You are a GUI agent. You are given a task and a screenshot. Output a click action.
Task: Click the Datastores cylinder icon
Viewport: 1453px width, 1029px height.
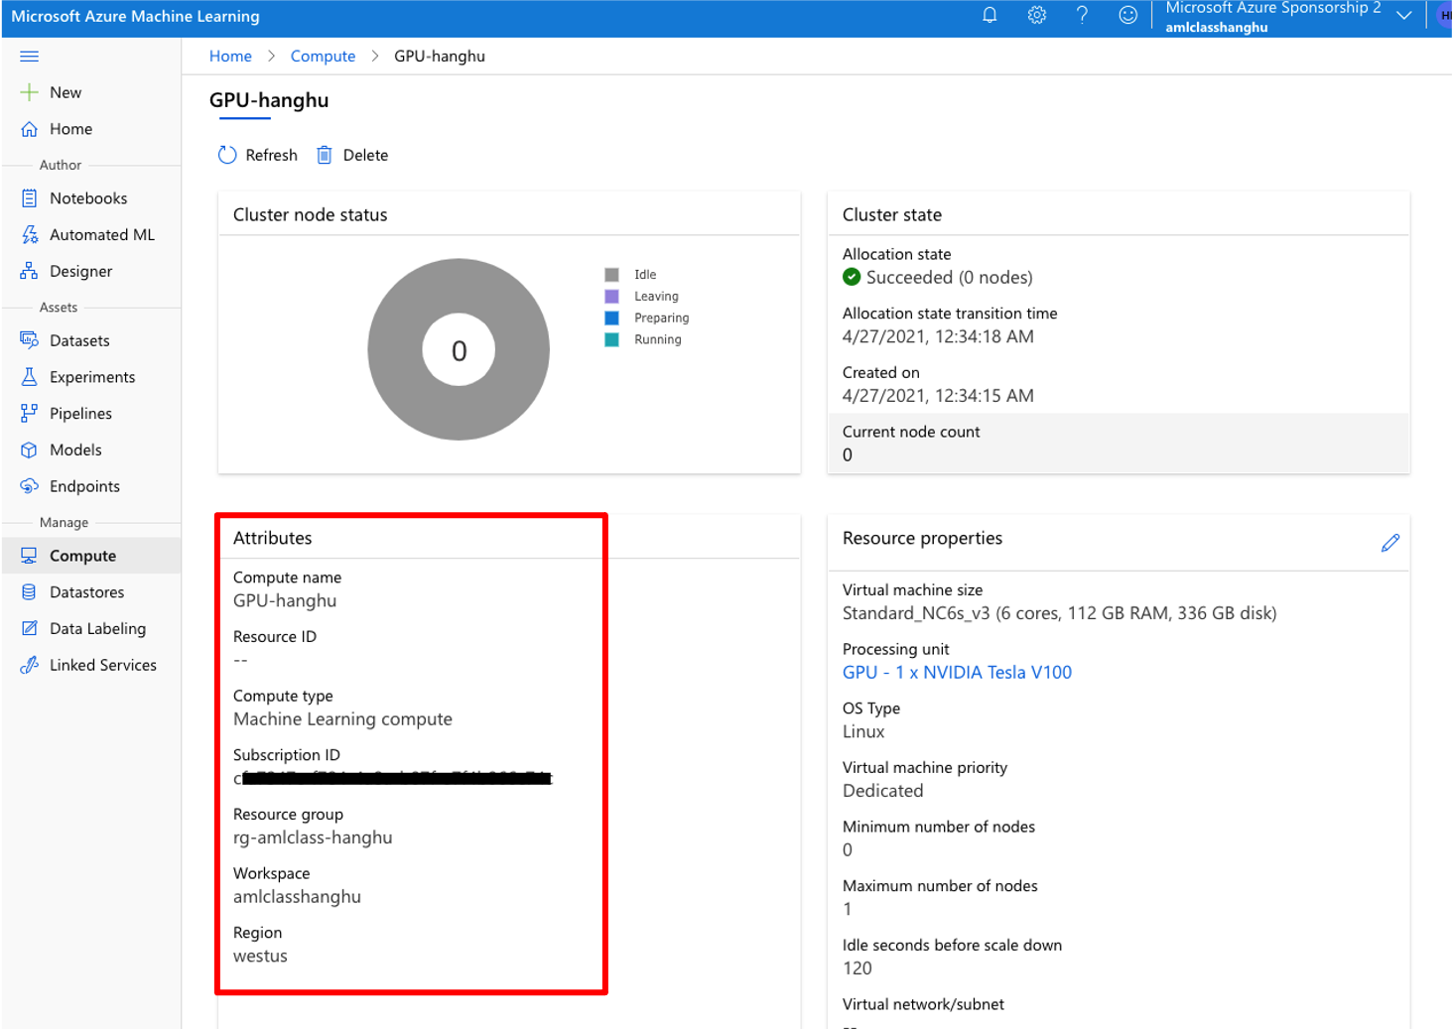click(x=30, y=592)
